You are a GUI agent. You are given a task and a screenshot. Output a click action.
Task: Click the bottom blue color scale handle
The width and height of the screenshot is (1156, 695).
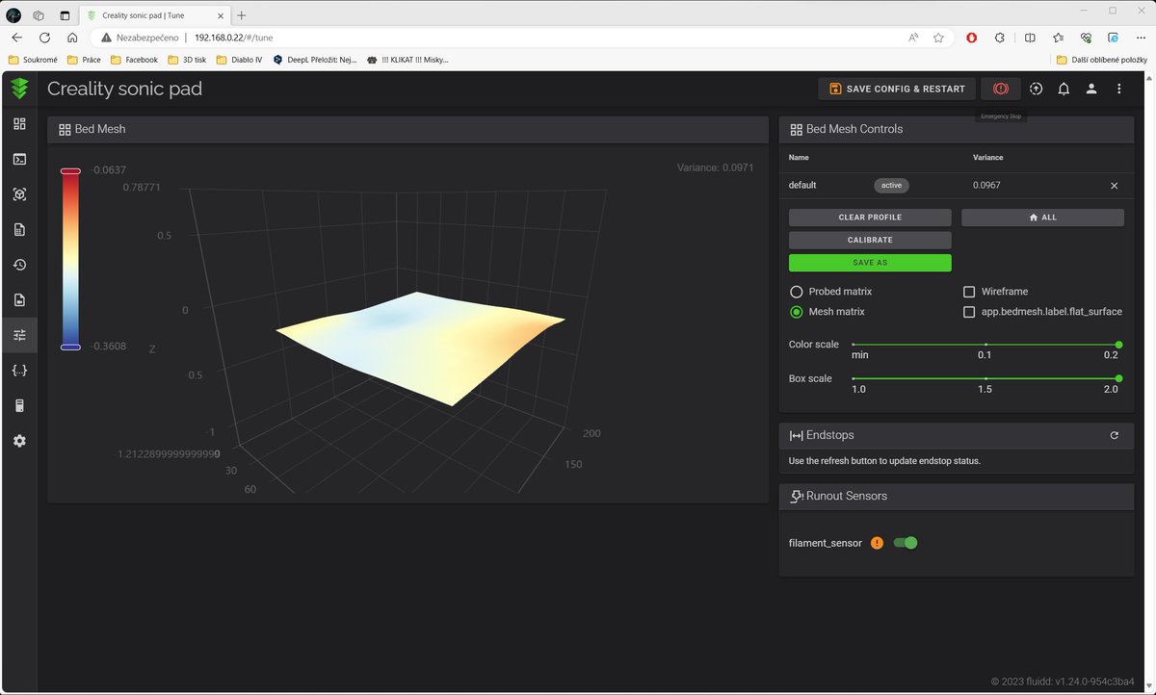coord(70,347)
